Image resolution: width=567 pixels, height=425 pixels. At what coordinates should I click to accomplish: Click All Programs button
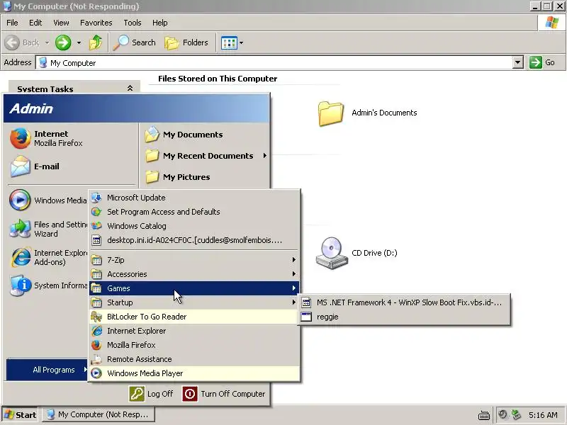[47, 370]
